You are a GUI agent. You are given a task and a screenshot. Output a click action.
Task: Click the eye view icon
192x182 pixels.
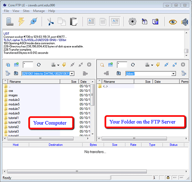click(173, 22)
